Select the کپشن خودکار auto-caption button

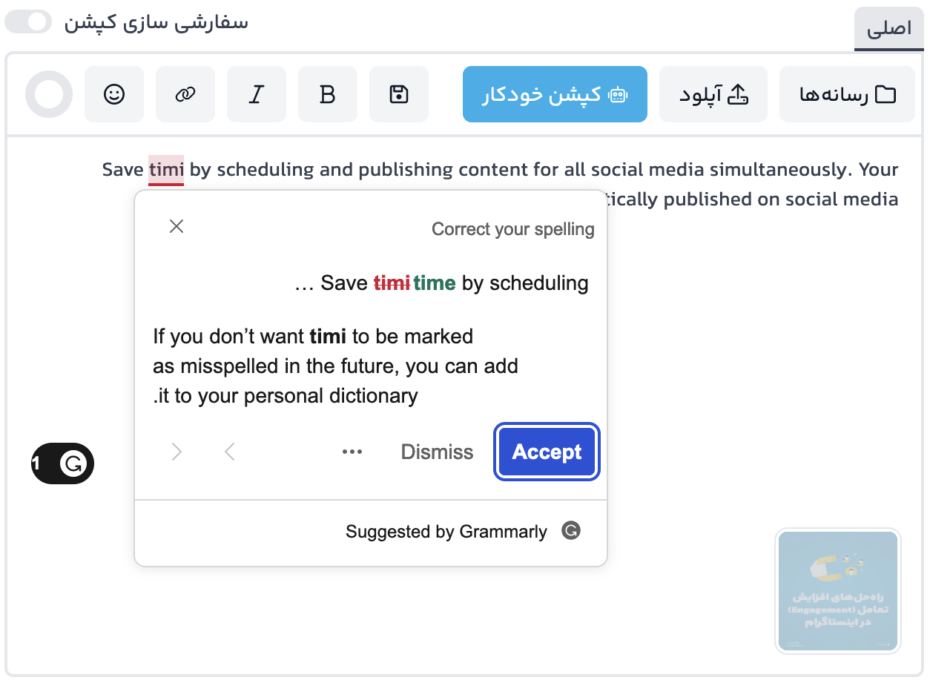pos(555,94)
